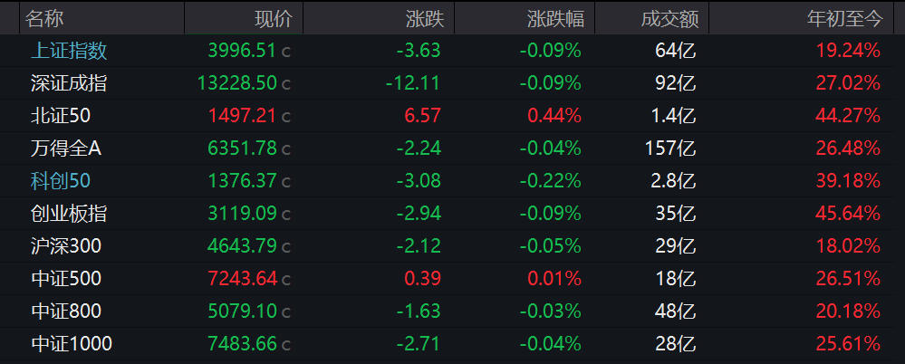
Task: Click the year-to-date value 26.48%
Action: (x=848, y=148)
